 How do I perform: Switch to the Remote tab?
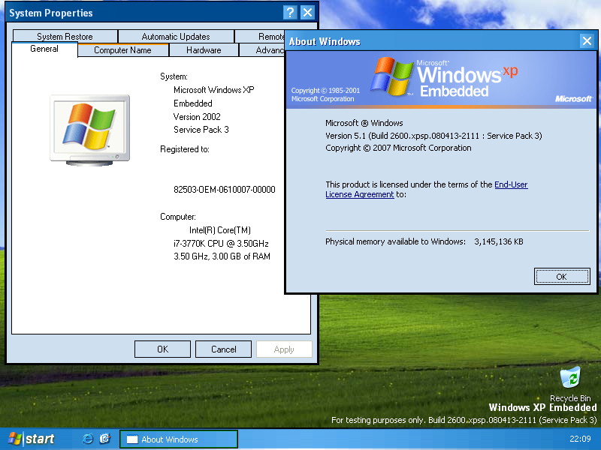260,36
